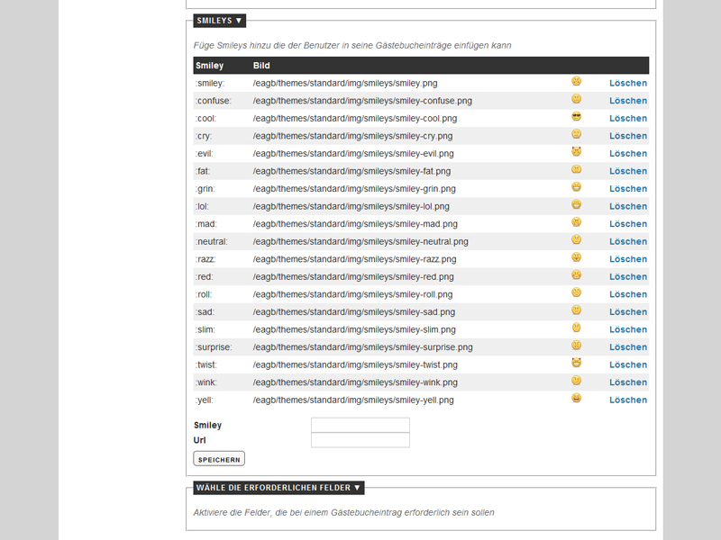Viewport: 721px width, 540px height.
Task: Delete the :surprise: smiley via Löschen
Action: coord(628,347)
